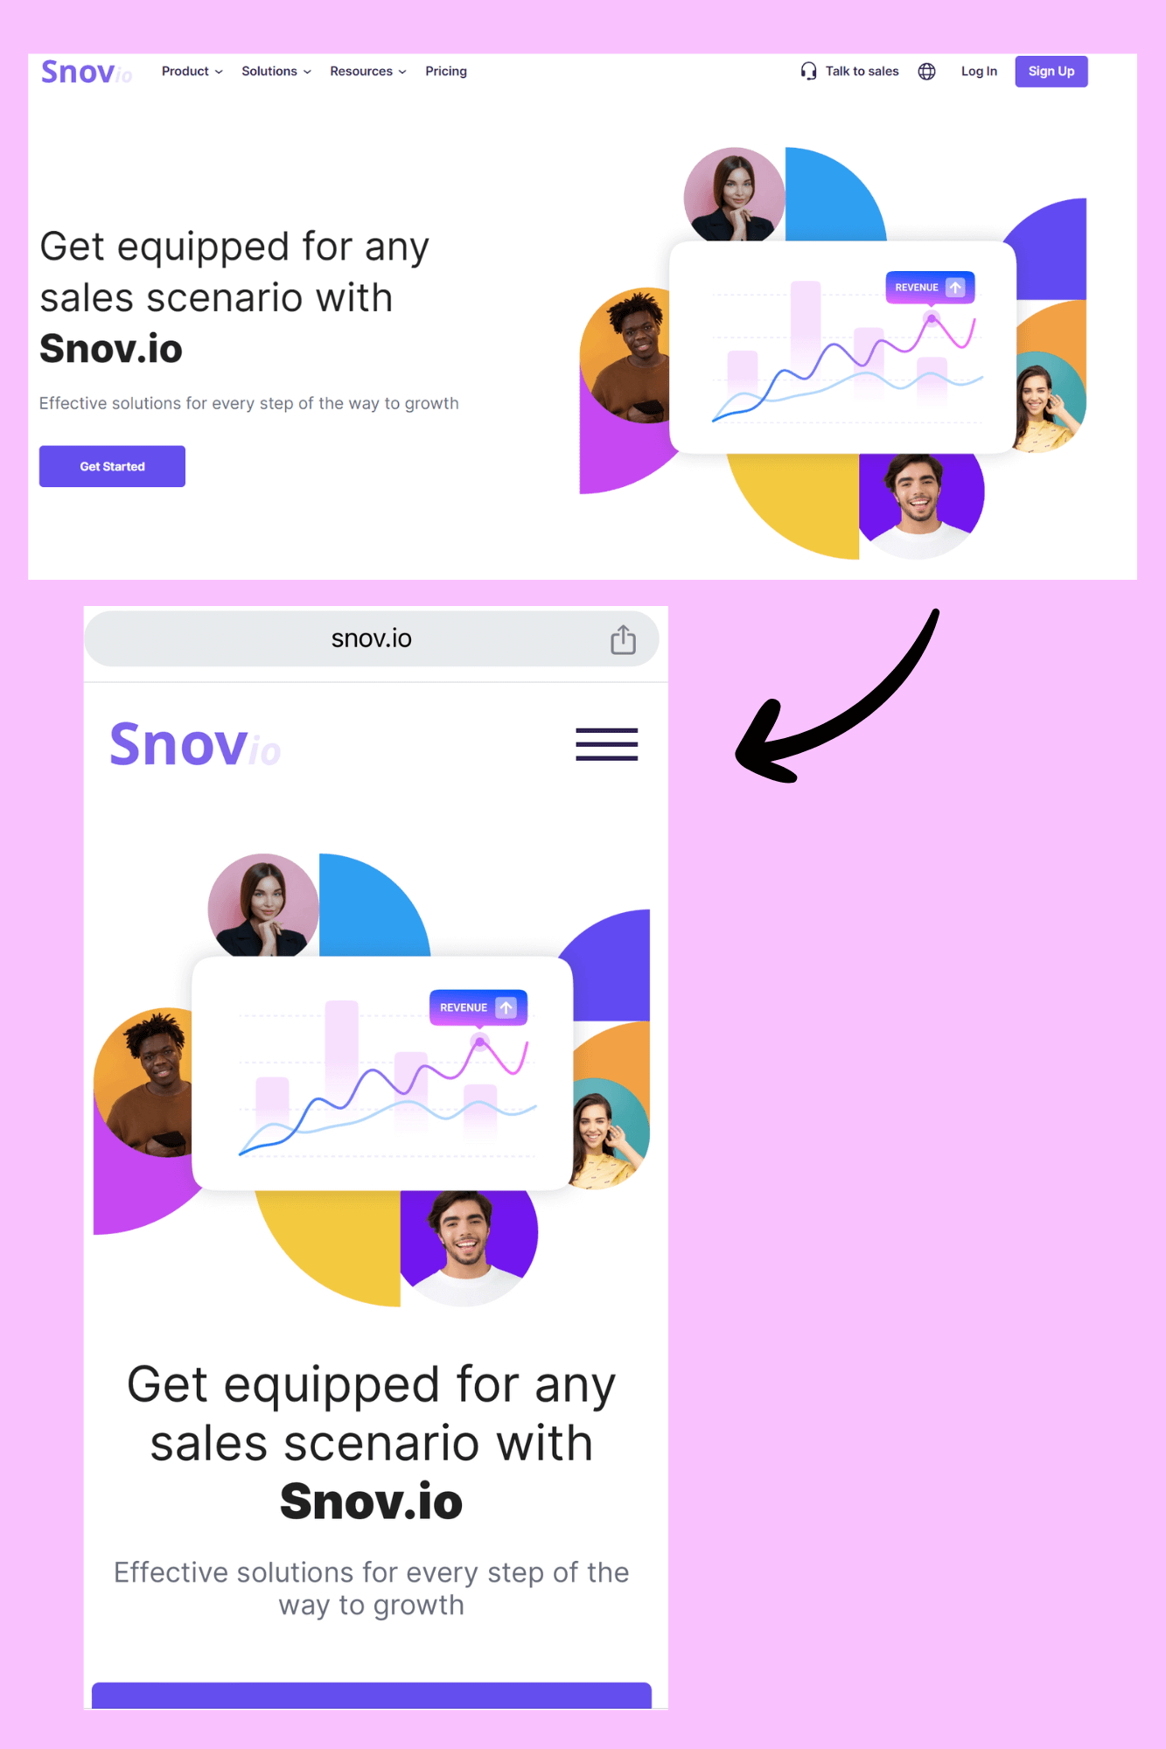Tap the purple button at mobile page bottom
Viewport: 1166px width, 1749px height.
pyautogui.click(x=372, y=1695)
